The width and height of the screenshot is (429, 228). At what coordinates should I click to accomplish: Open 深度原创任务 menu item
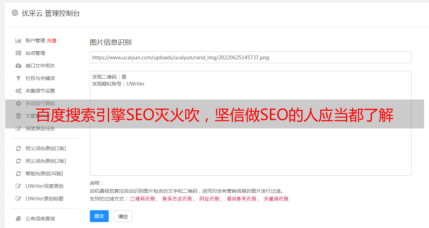(x=40, y=128)
